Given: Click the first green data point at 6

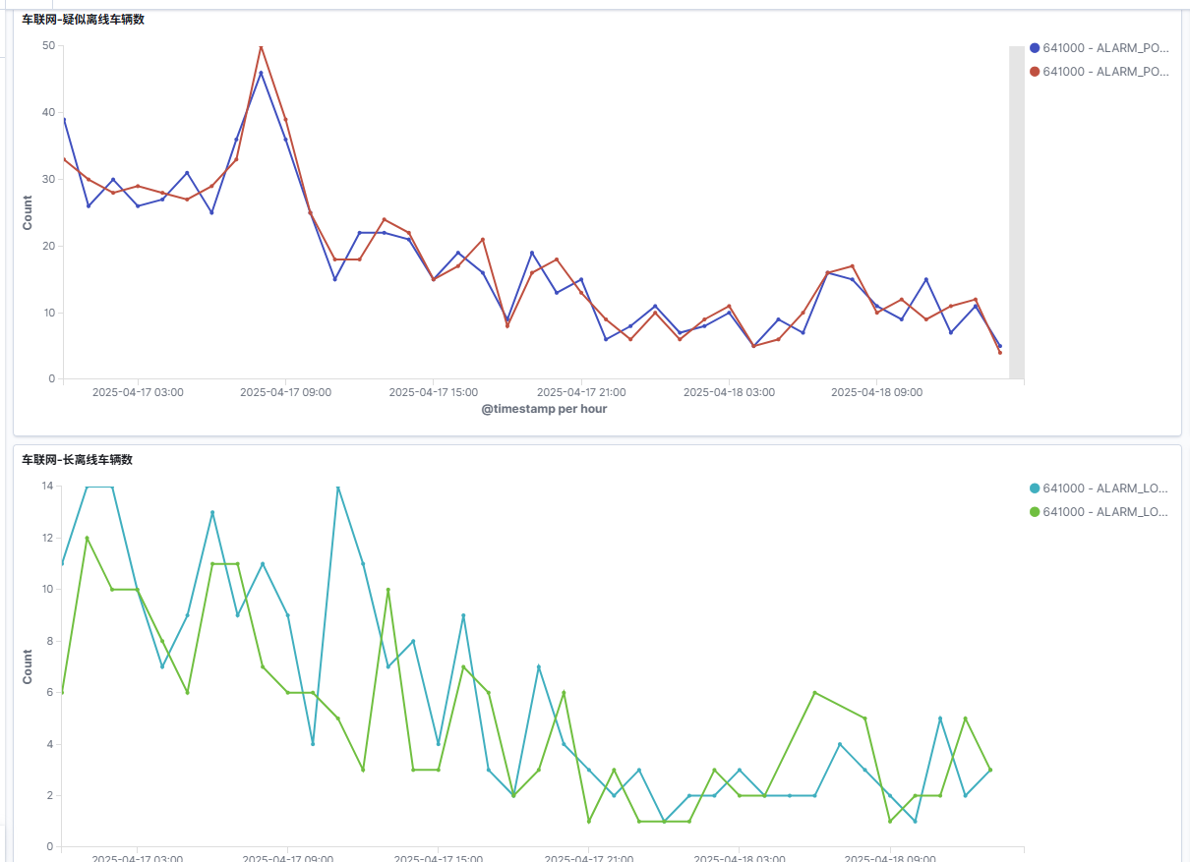Looking at the screenshot, I should coord(63,692).
